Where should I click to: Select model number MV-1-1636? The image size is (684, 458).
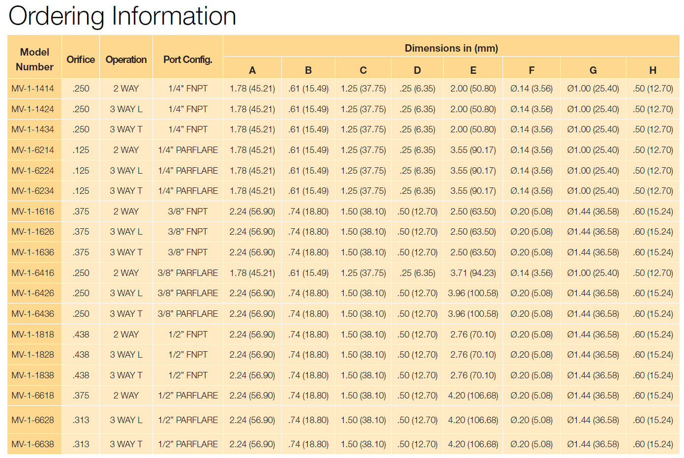(33, 252)
